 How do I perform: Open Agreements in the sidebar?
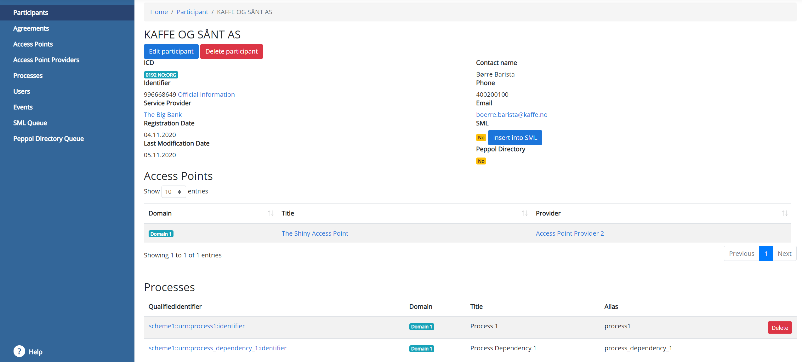tap(31, 28)
